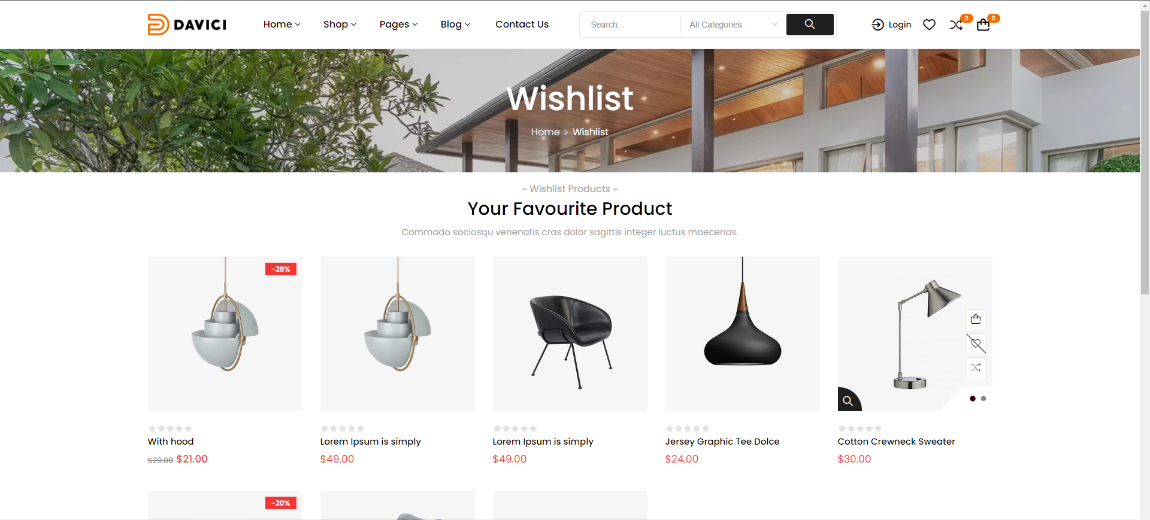Remove Cotton Crewneck Sweater from wishlist icon
This screenshot has width=1150, height=520.
point(976,343)
